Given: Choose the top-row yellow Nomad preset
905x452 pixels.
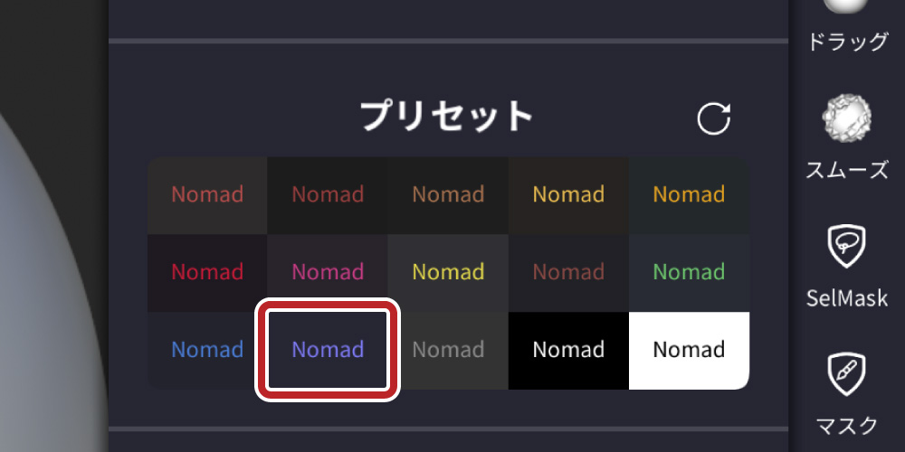Looking at the screenshot, I should click(x=568, y=194).
